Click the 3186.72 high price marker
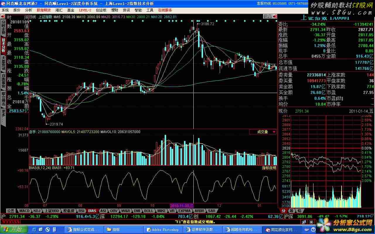375x234 pixels. (207, 24)
